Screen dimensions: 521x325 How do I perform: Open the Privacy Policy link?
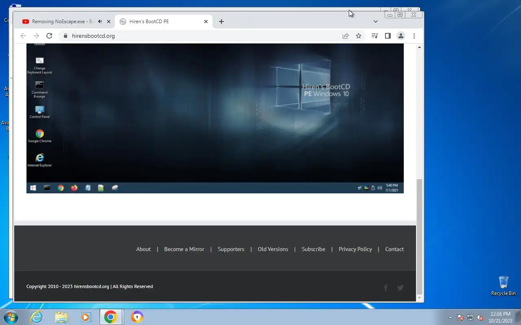pos(355,249)
